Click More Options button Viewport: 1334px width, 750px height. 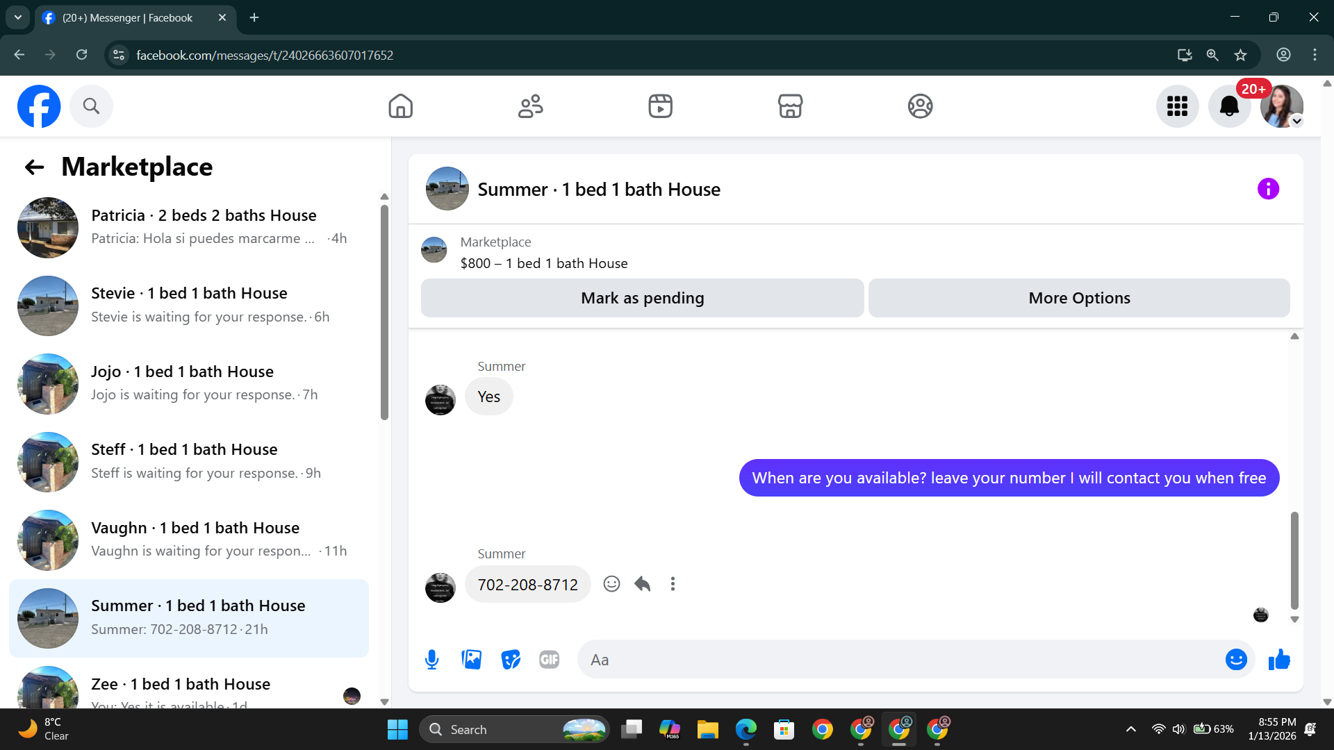(1079, 298)
